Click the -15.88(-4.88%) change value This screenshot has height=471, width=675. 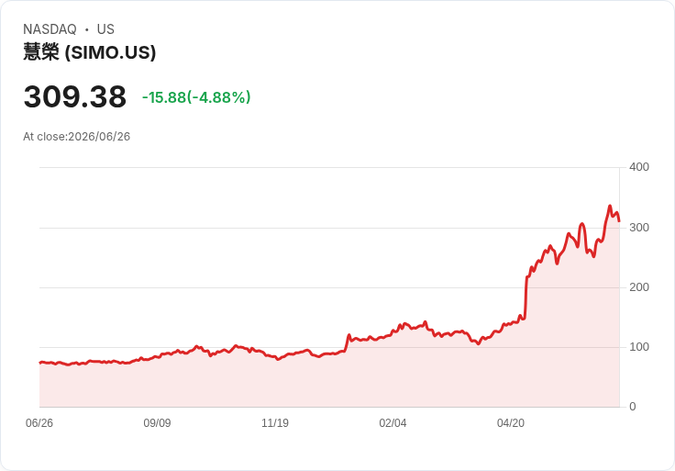196,97
